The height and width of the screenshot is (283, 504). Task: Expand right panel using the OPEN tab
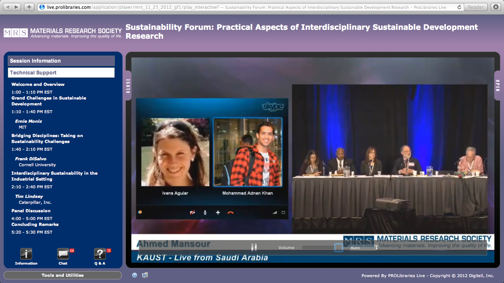497,85
